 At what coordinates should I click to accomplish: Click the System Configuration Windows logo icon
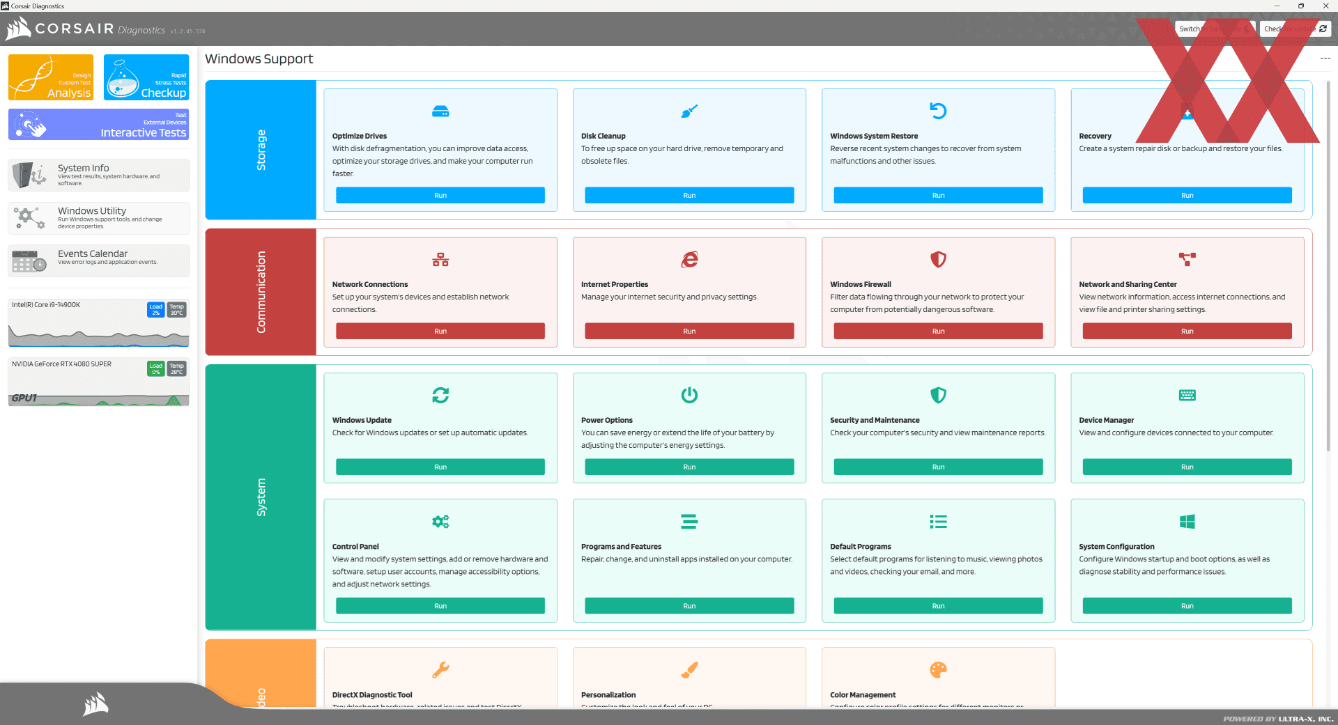(1187, 522)
